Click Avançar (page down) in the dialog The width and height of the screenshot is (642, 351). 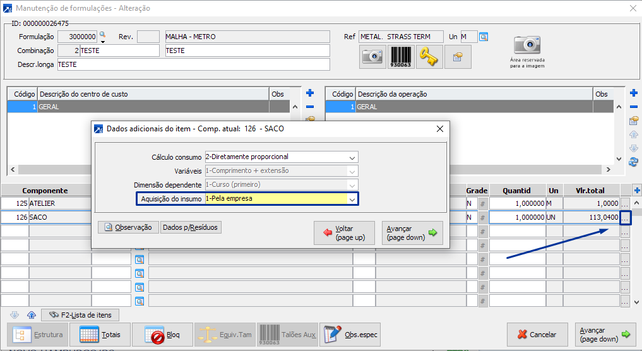click(412, 233)
